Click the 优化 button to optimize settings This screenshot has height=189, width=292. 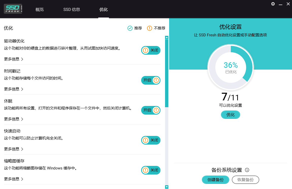(x=230, y=115)
